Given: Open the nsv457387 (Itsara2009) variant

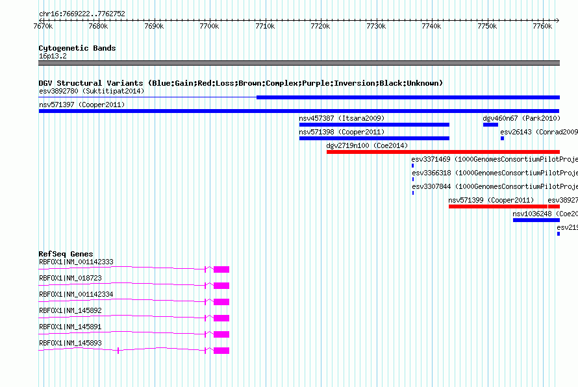Looking at the screenshot, I should [342, 118].
